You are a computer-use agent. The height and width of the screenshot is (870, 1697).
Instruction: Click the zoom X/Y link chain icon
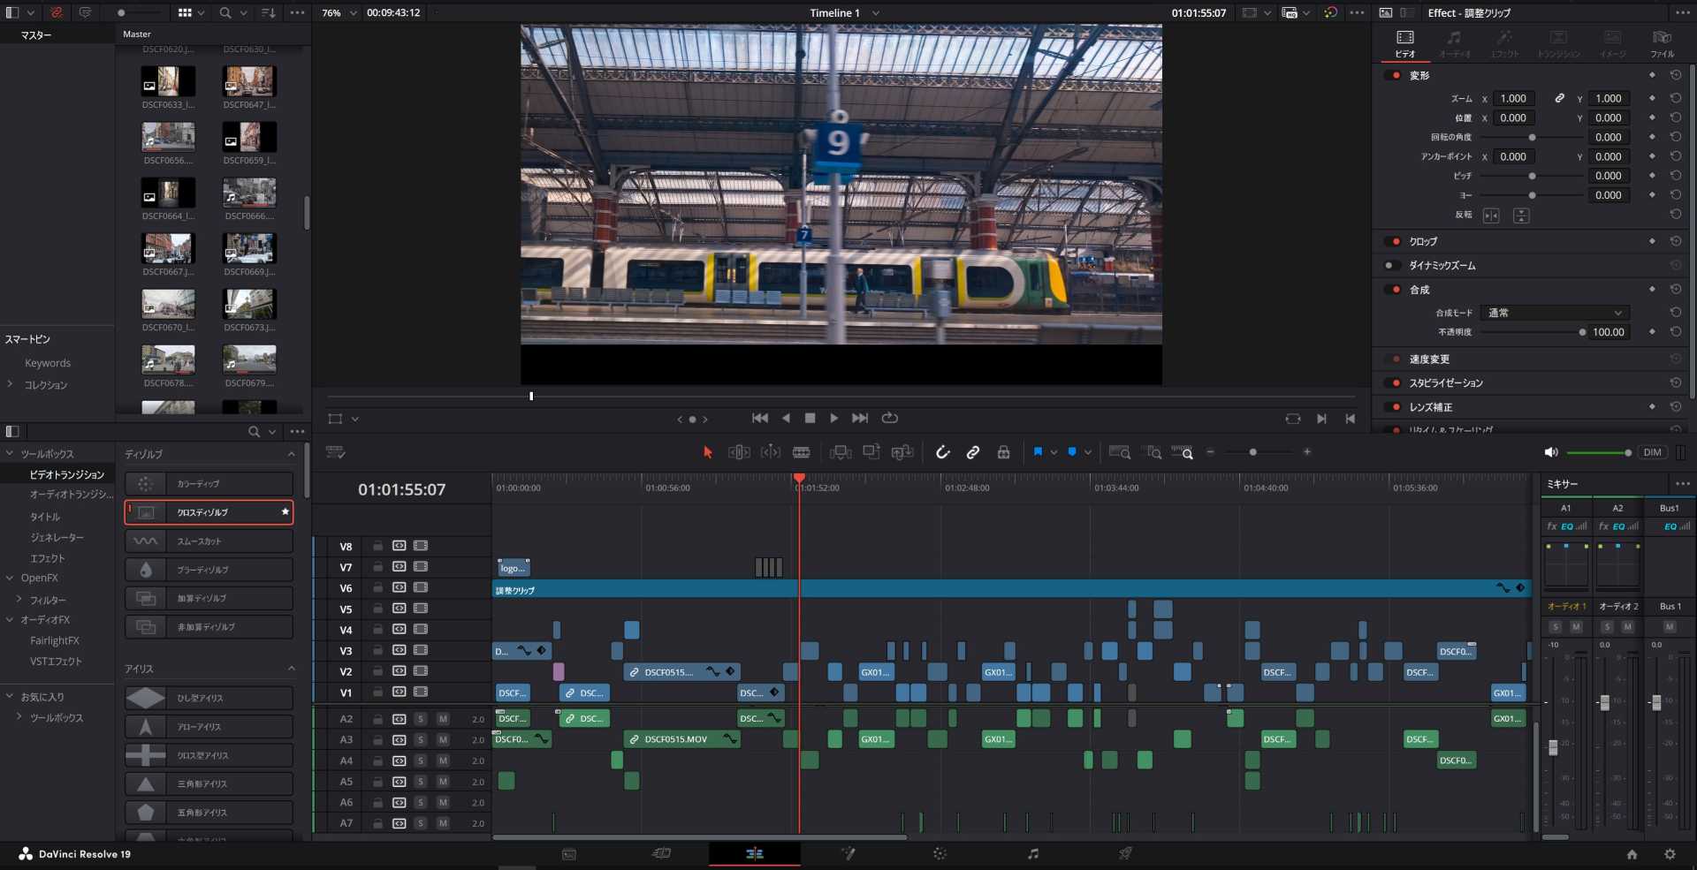pos(1559,98)
